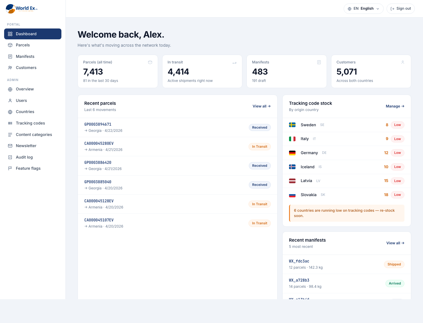Click the Feature flags flag icon

[x=10, y=169]
